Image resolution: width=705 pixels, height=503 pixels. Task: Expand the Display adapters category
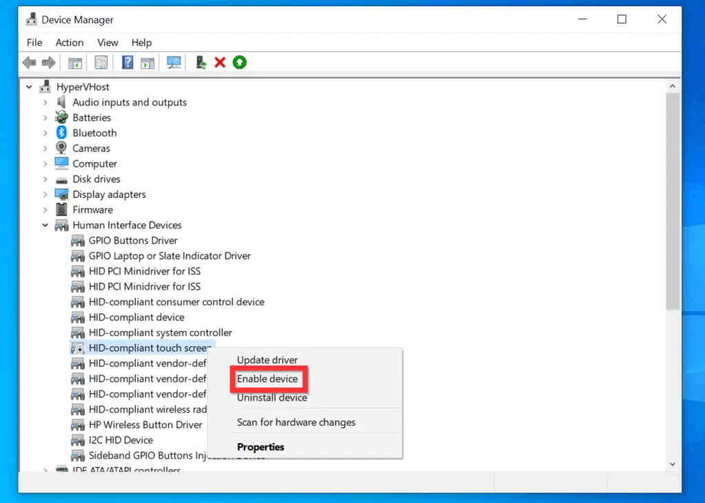point(45,194)
